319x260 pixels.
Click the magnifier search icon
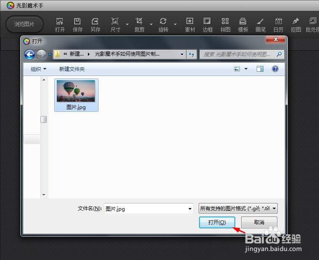coord(279,54)
